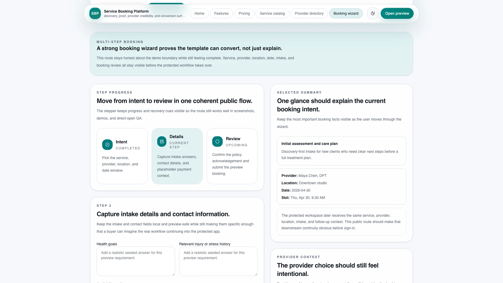Viewport: 503px width, 283px height.
Task: Click the Capture intake details heading
Action: coord(163,214)
